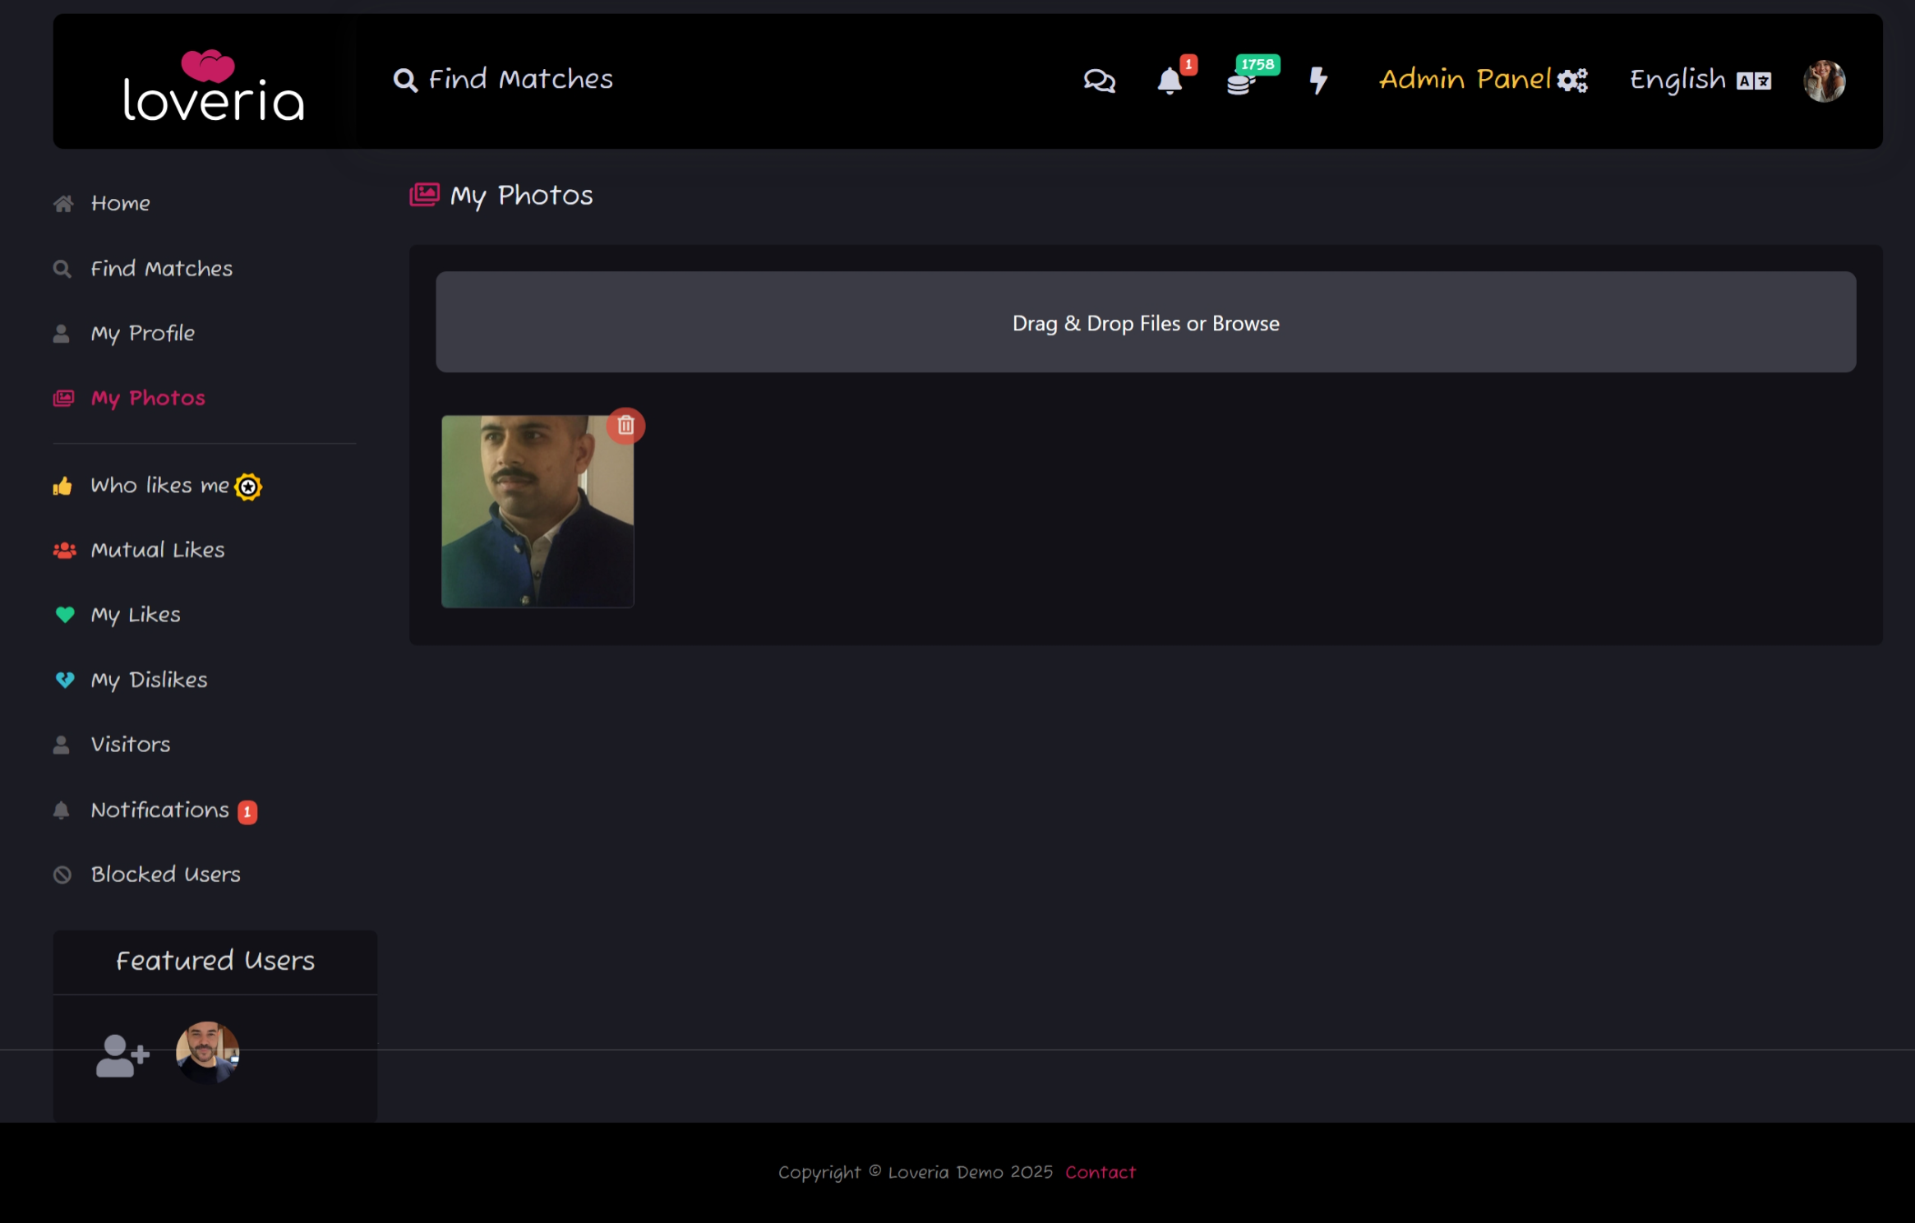Click Drag & Drop Files or Browse area

point(1146,322)
